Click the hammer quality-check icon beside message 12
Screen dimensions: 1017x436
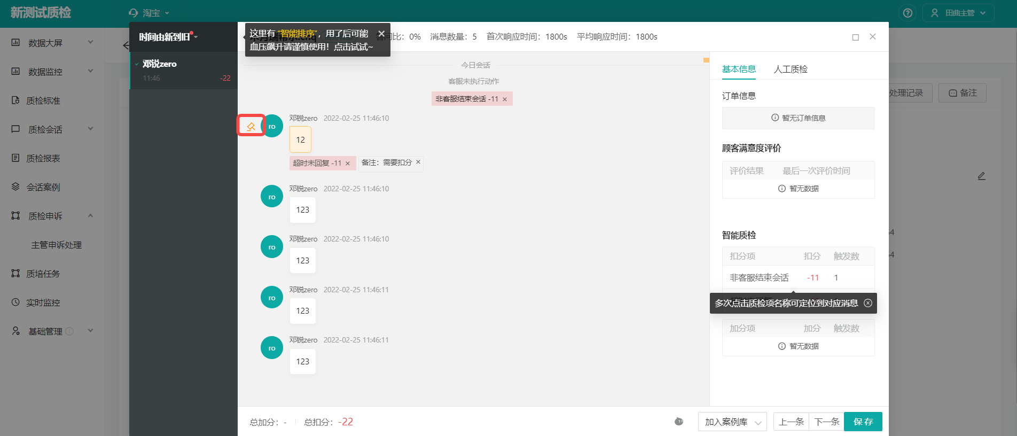pyautogui.click(x=251, y=127)
